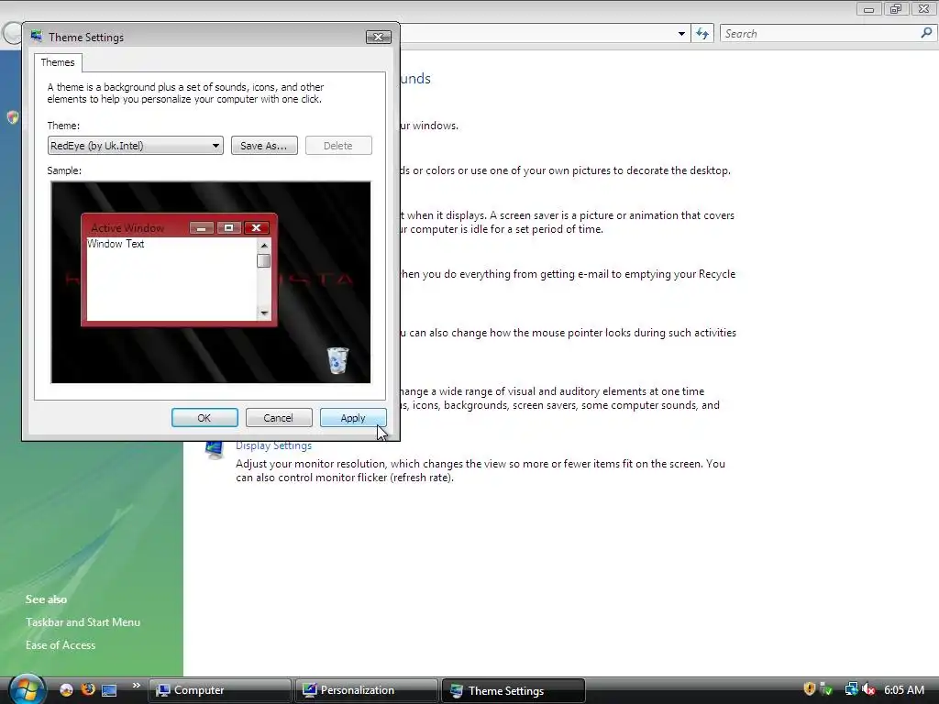The height and width of the screenshot is (704, 939).
Task: Click OK in Theme Settings dialog
Action: (204, 418)
